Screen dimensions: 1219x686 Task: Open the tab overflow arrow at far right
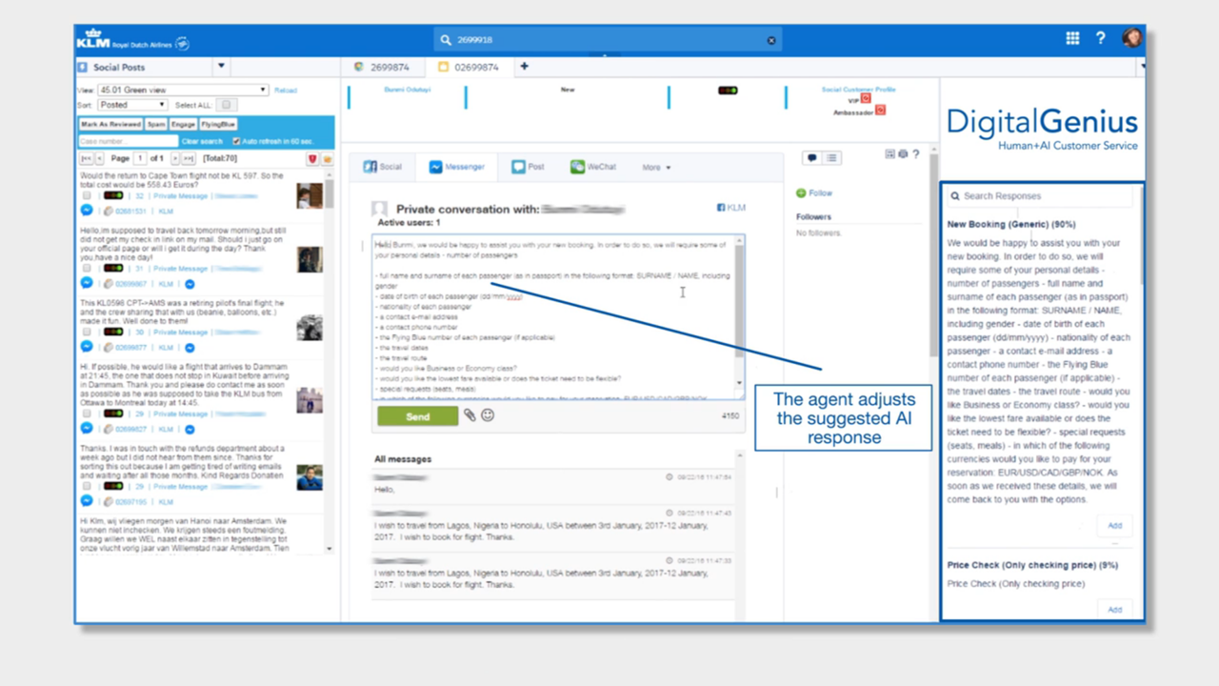1141,67
